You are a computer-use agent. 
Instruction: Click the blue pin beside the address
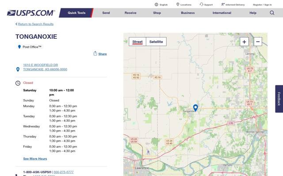click(x=18, y=70)
